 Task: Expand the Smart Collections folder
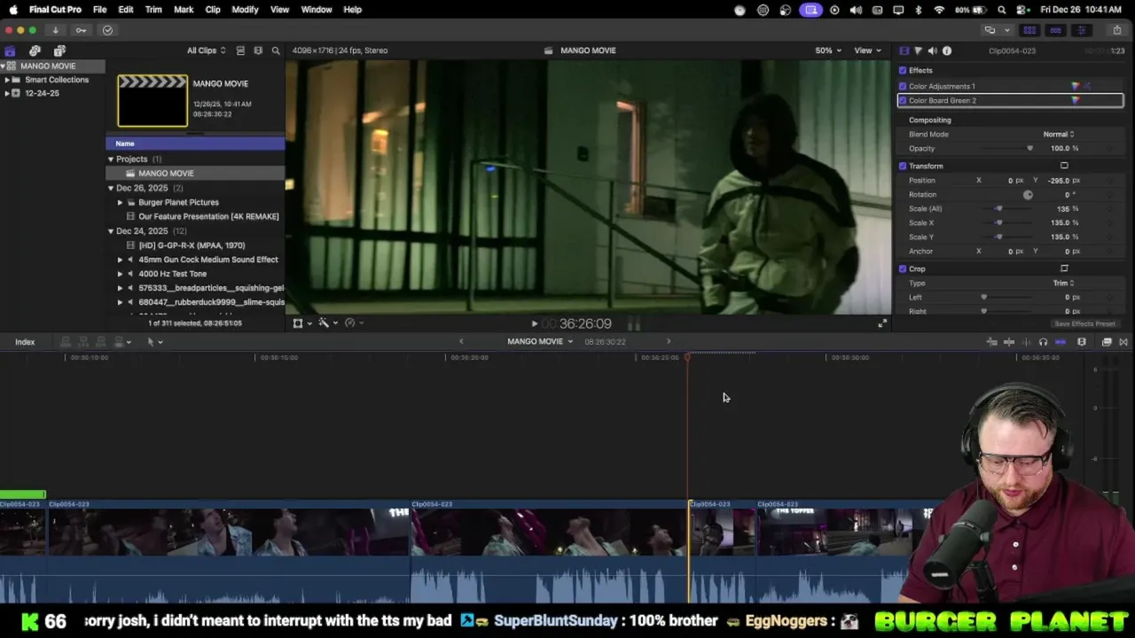point(6,80)
